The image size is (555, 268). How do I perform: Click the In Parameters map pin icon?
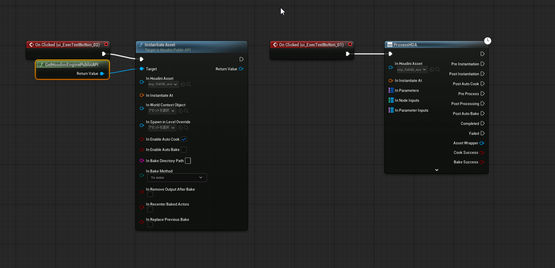pos(391,90)
